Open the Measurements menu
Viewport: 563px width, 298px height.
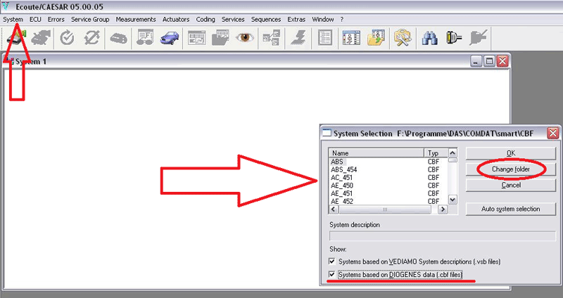coord(136,20)
